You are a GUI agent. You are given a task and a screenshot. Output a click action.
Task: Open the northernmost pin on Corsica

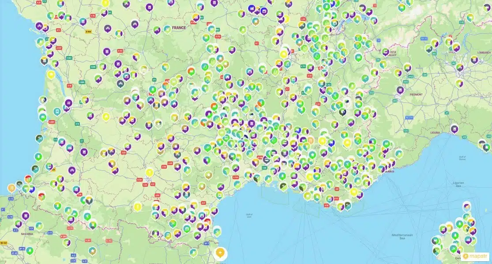tap(466, 206)
